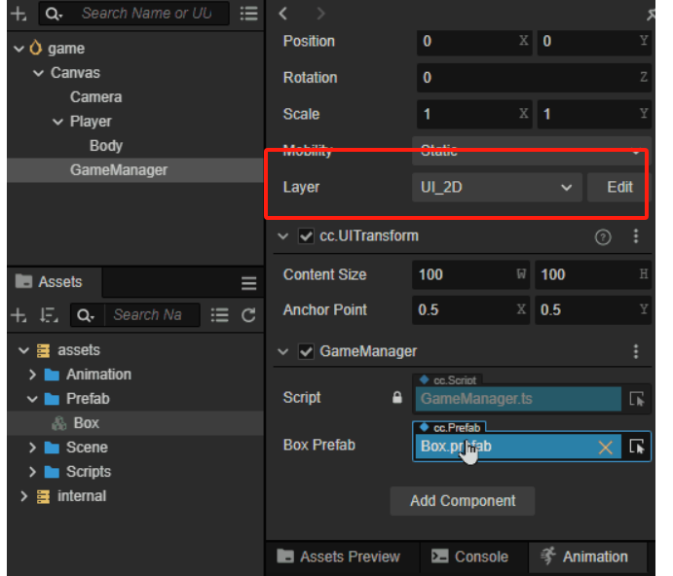Refresh the Assets panel
673x576 pixels.
click(x=249, y=315)
